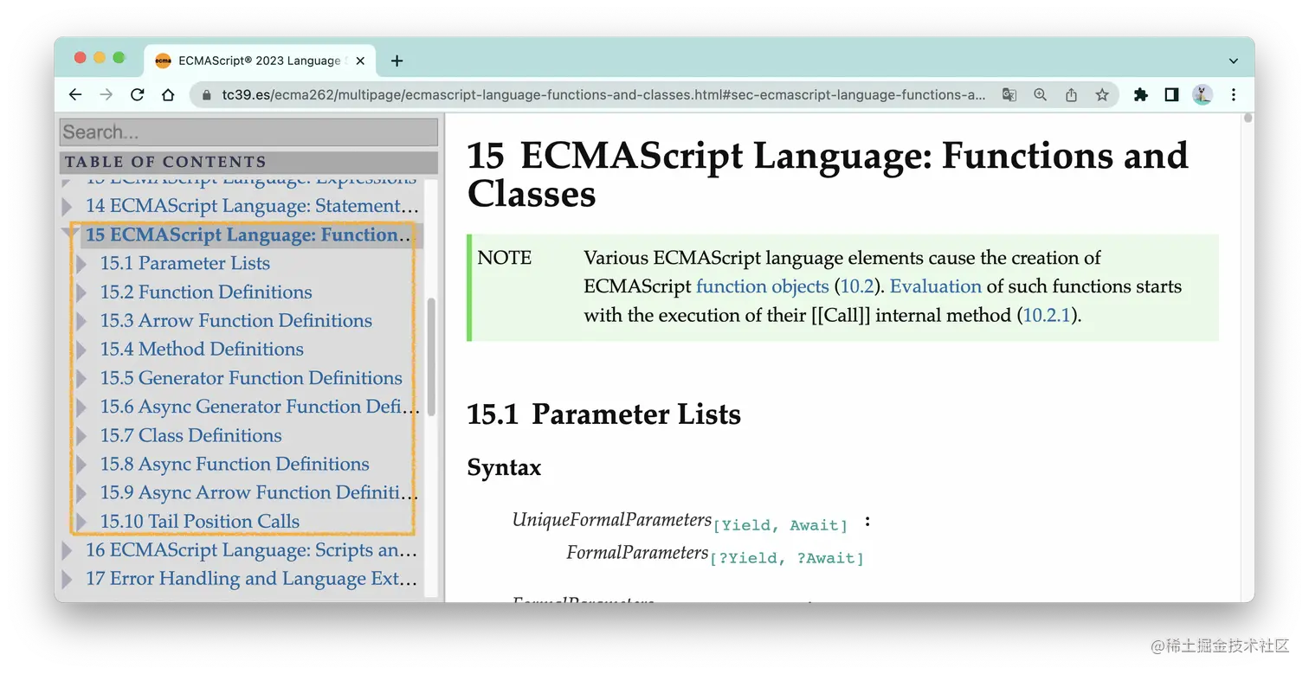Click the address bar URL
Viewport: 1309px width, 674px height.
click(x=603, y=95)
